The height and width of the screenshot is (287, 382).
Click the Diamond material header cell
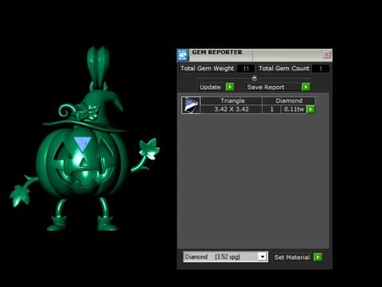point(289,100)
